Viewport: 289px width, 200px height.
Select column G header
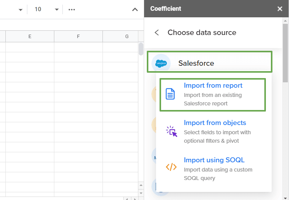click(120, 36)
